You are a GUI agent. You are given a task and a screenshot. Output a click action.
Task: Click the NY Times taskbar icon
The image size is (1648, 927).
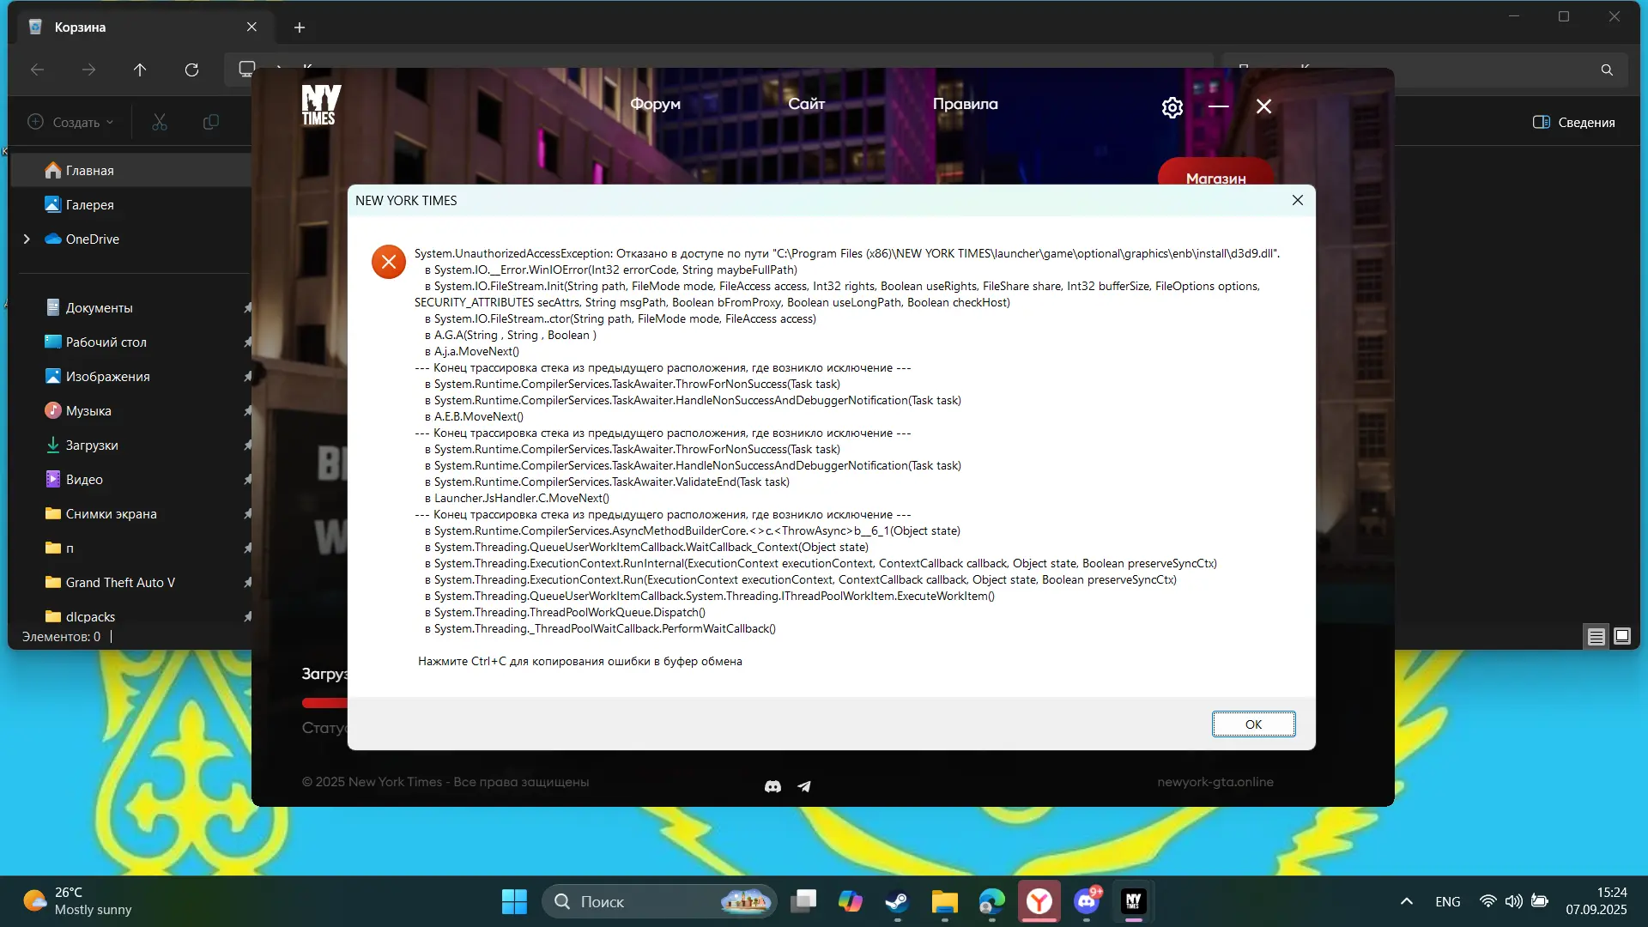(1133, 901)
